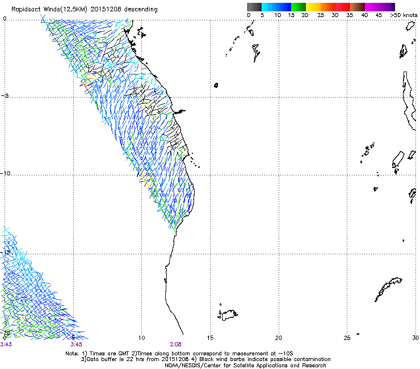This screenshot has width=420, height=369.
Task: Click the red 30-35 knots color band
Action: pos(343,7)
